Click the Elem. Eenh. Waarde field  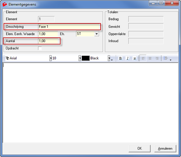pos(48,34)
